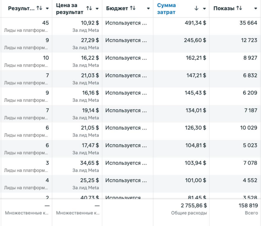Viewport: 261px width, 226px height.
Task: Click the result cell showing 45 leads
Action: click(45, 23)
